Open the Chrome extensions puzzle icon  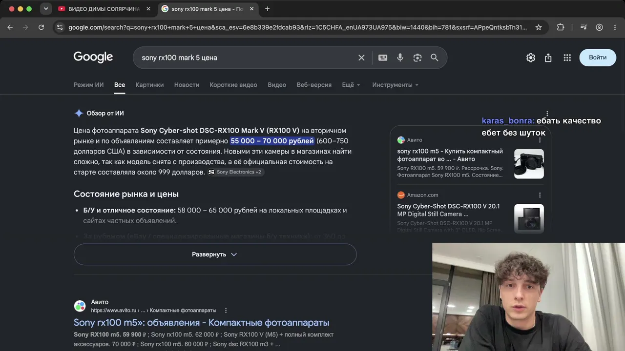pyautogui.click(x=561, y=27)
